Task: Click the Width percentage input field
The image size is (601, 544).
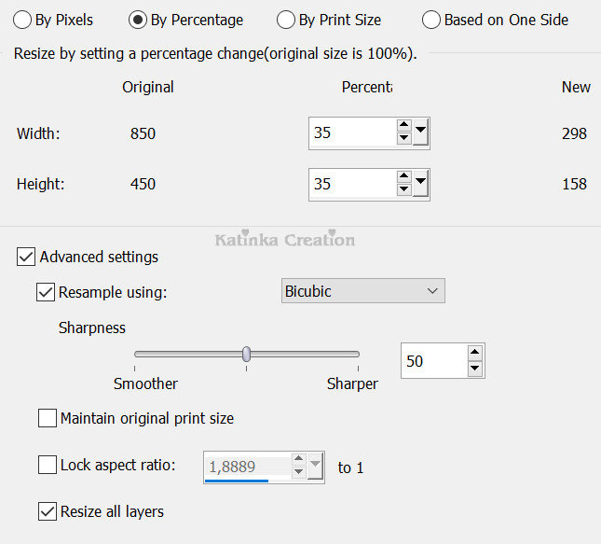Action: click(351, 133)
